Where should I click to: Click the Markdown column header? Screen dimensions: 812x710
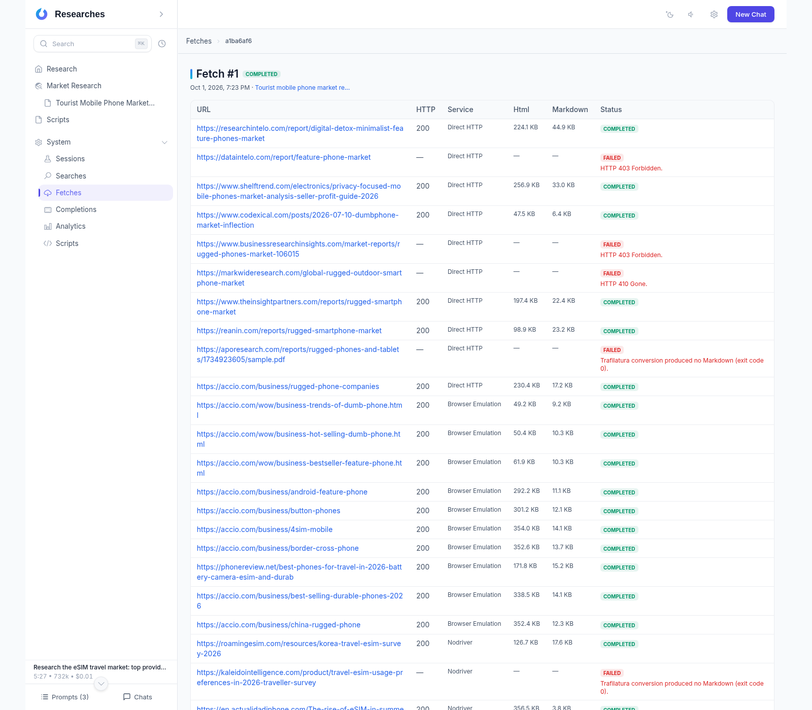(x=570, y=110)
